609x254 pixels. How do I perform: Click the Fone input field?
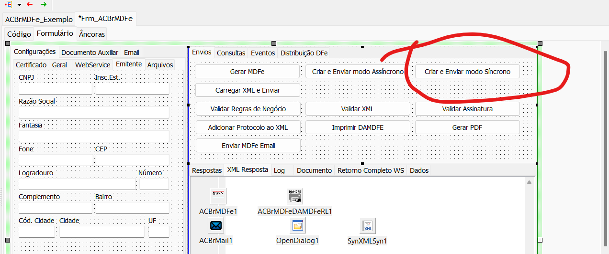pyautogui.click(x=56, y=160)
